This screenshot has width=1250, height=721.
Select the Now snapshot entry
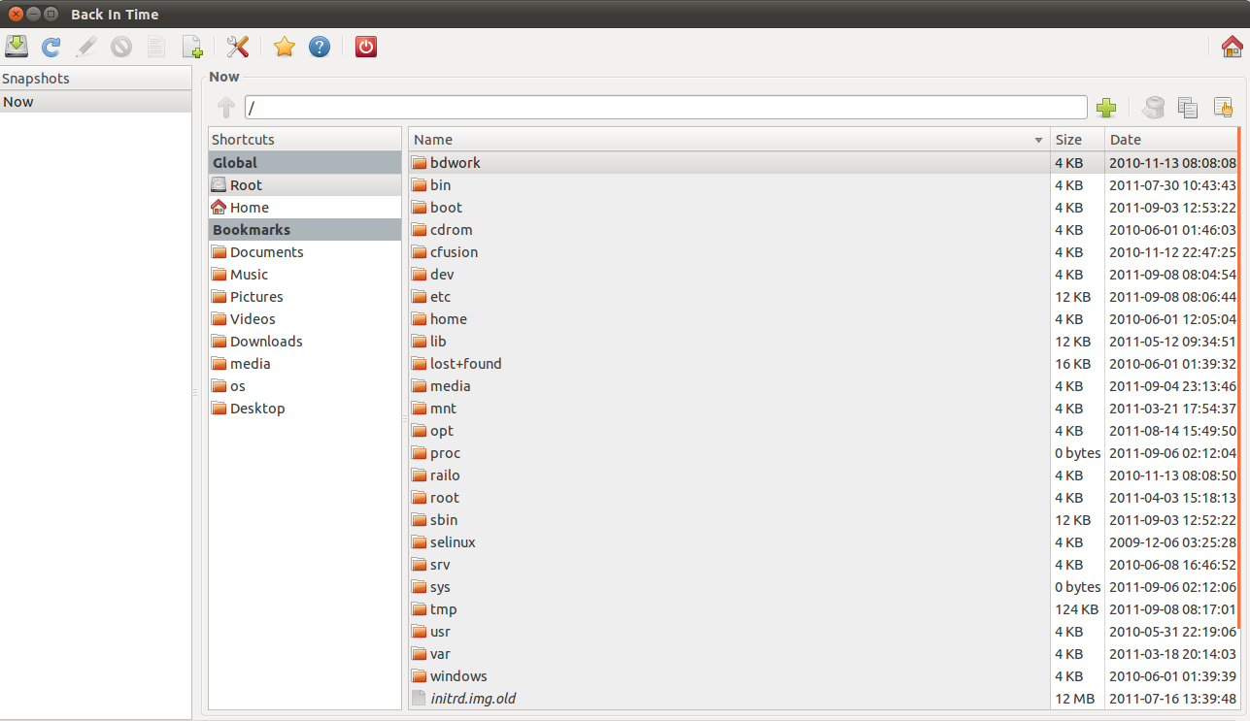(95, 102)
